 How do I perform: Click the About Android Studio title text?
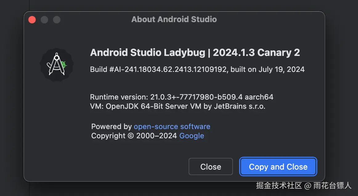174,19
